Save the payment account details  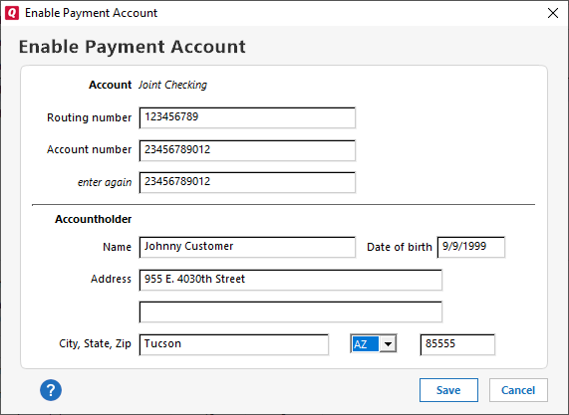click(x=448, y=390)
